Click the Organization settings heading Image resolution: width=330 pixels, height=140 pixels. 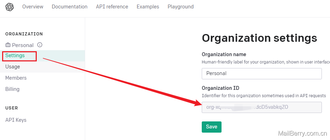[259, 38]
